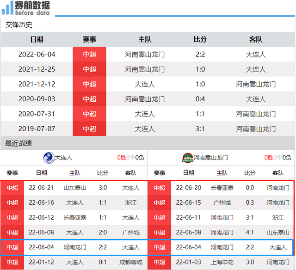Click 山东泰山 home team on 22-06-21

point(75,188)
